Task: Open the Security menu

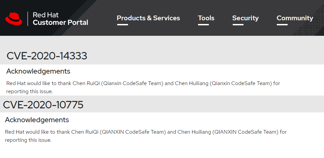Action: (x=245, y=18)
